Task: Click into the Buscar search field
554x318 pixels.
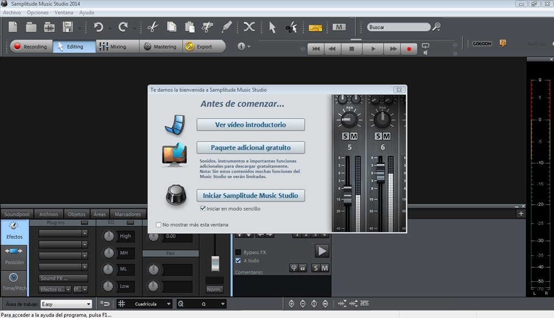Action: point(399,27)
